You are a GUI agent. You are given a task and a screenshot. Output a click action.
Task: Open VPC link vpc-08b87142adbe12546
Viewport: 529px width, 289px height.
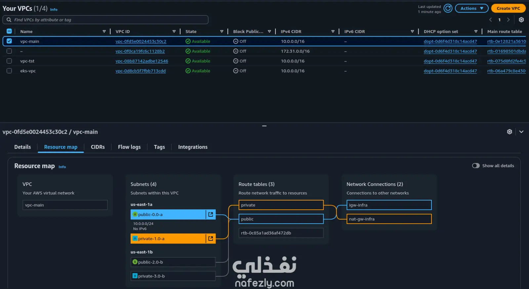click(142, 61)
